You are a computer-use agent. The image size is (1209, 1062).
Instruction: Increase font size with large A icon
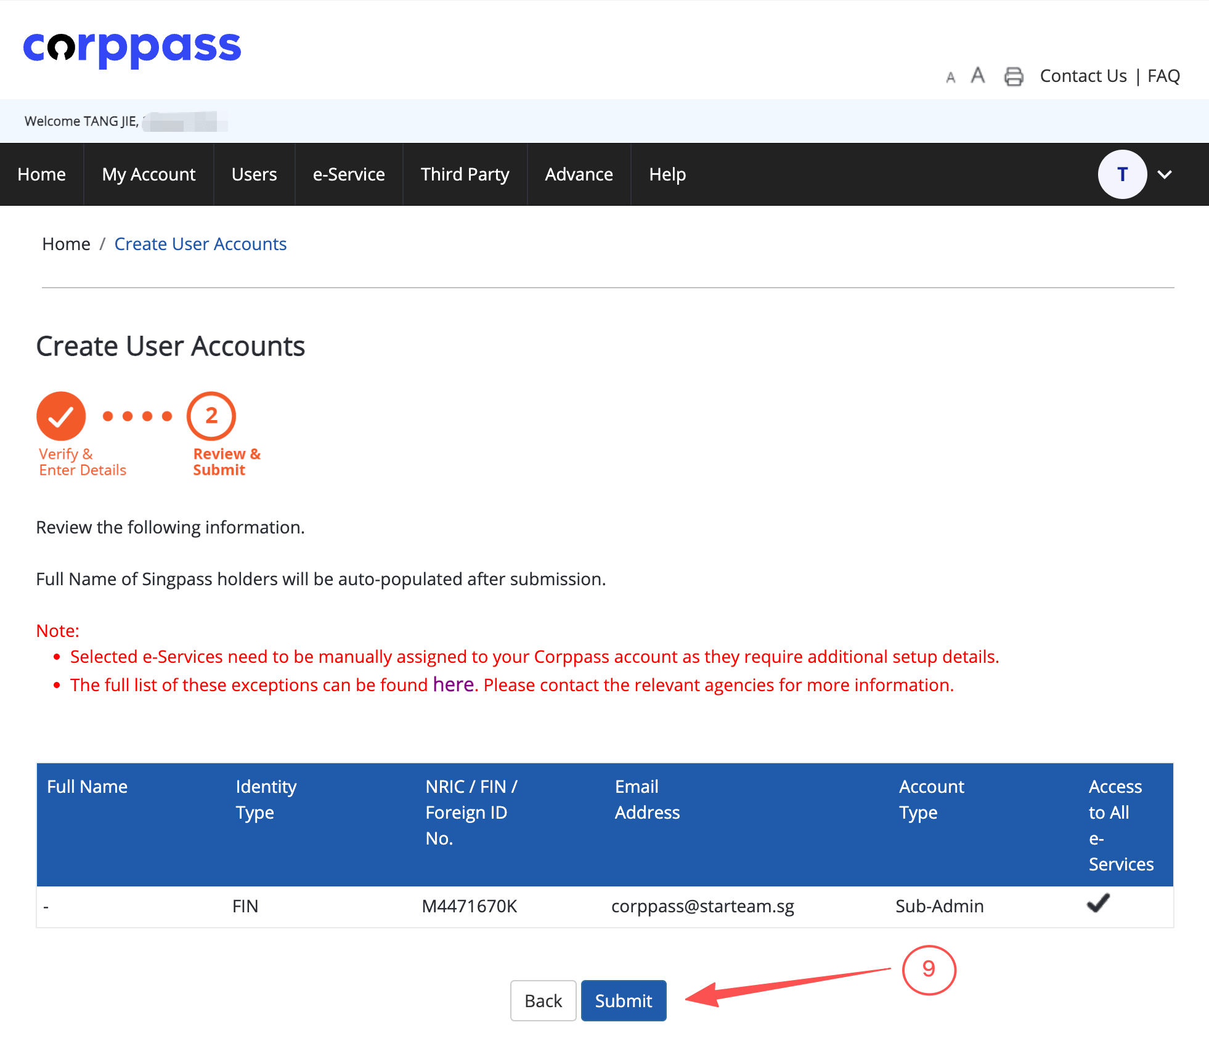[978, 75]
